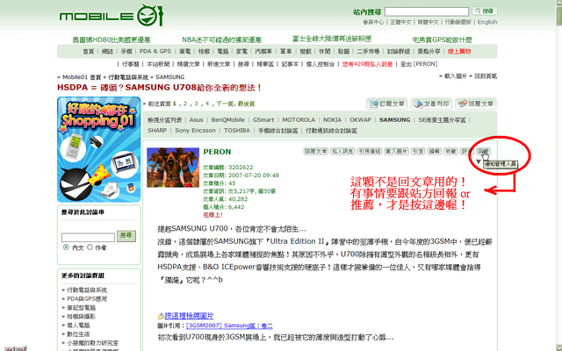Click the 引用連結 button on the post
Viewport: 562px width, 351px height.
[x=370, y=152]
